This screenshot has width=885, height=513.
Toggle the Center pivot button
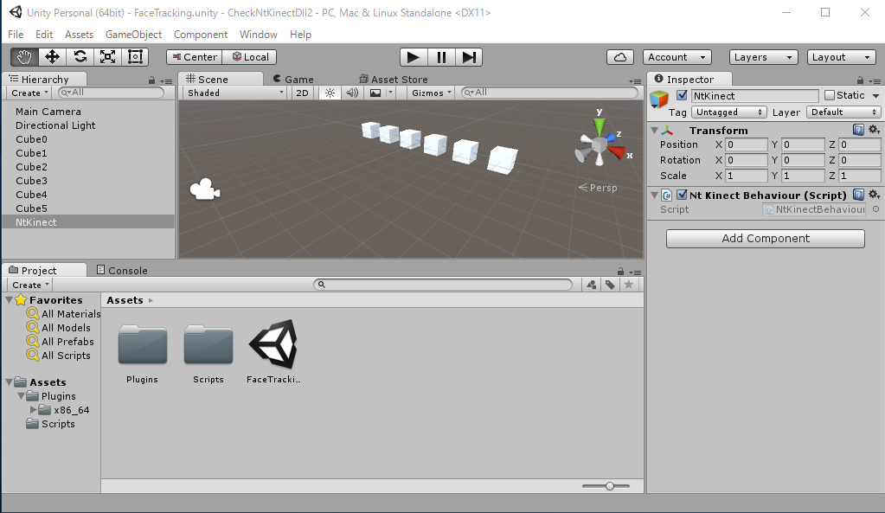(194, 57)
